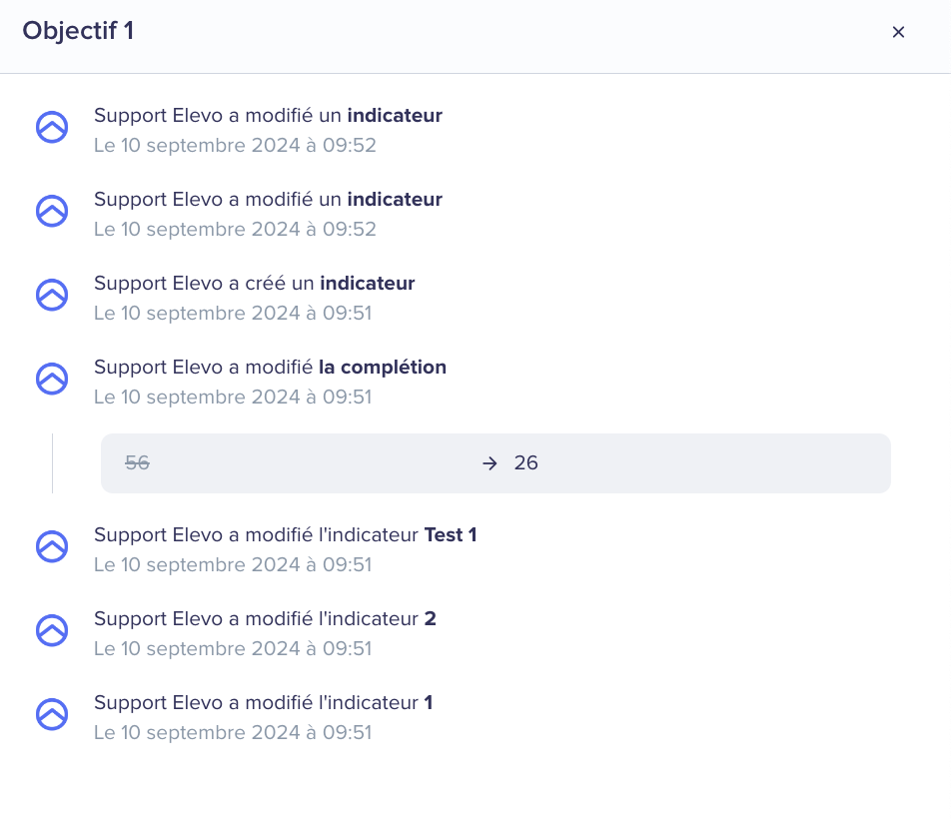
Task: Click timestamp under 'a créé un indicateur' entry
Action: (233, 314)
